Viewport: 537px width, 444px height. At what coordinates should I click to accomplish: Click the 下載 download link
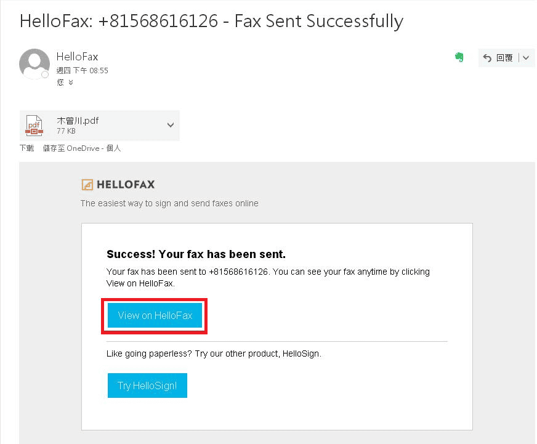pos(26,148)
